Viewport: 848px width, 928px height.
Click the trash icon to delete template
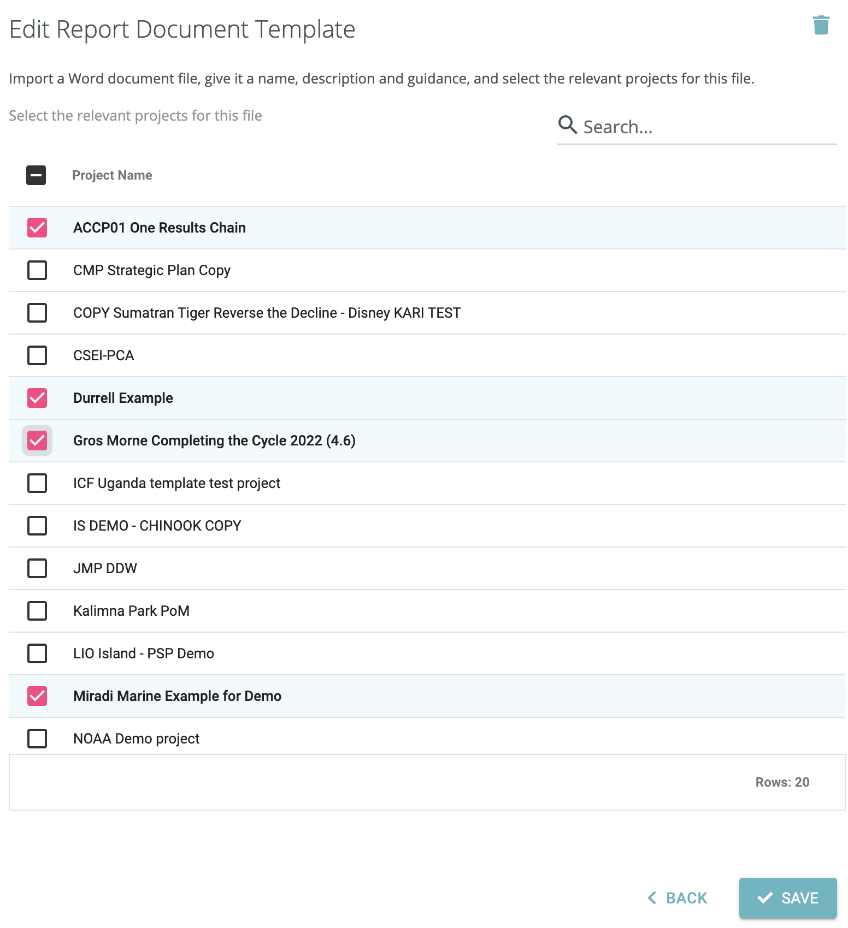pyautogui.click(x=822, y=24)
